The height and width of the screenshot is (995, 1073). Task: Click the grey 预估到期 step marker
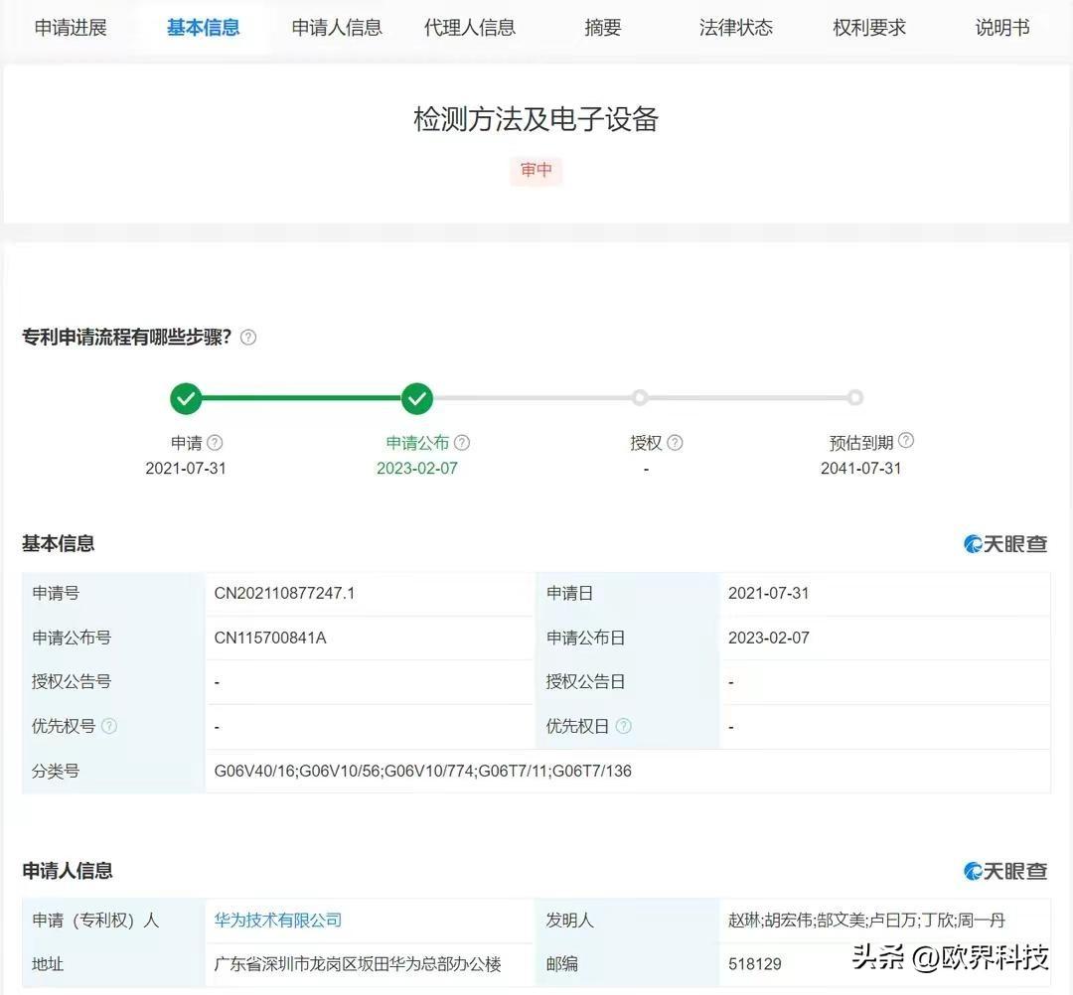(854, 398)
